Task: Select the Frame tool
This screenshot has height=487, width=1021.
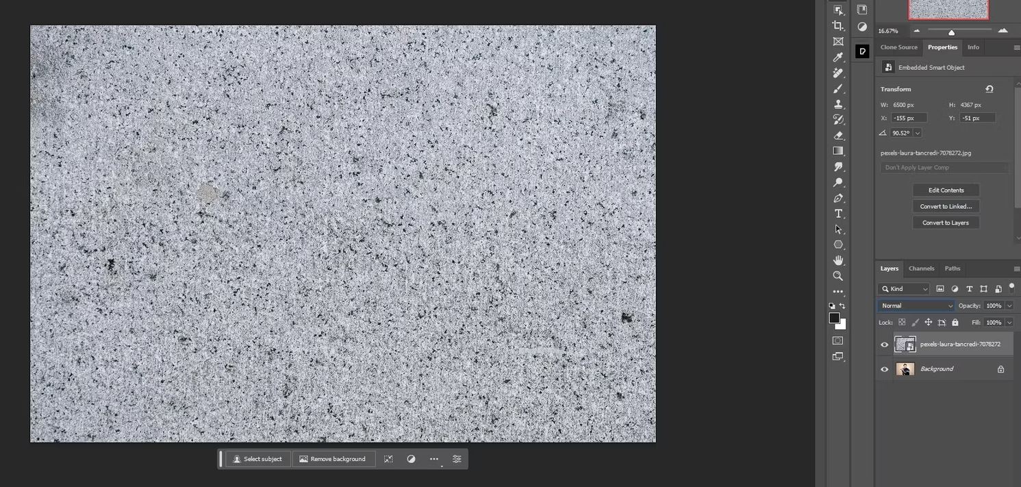Action: [x=838, y=42]
